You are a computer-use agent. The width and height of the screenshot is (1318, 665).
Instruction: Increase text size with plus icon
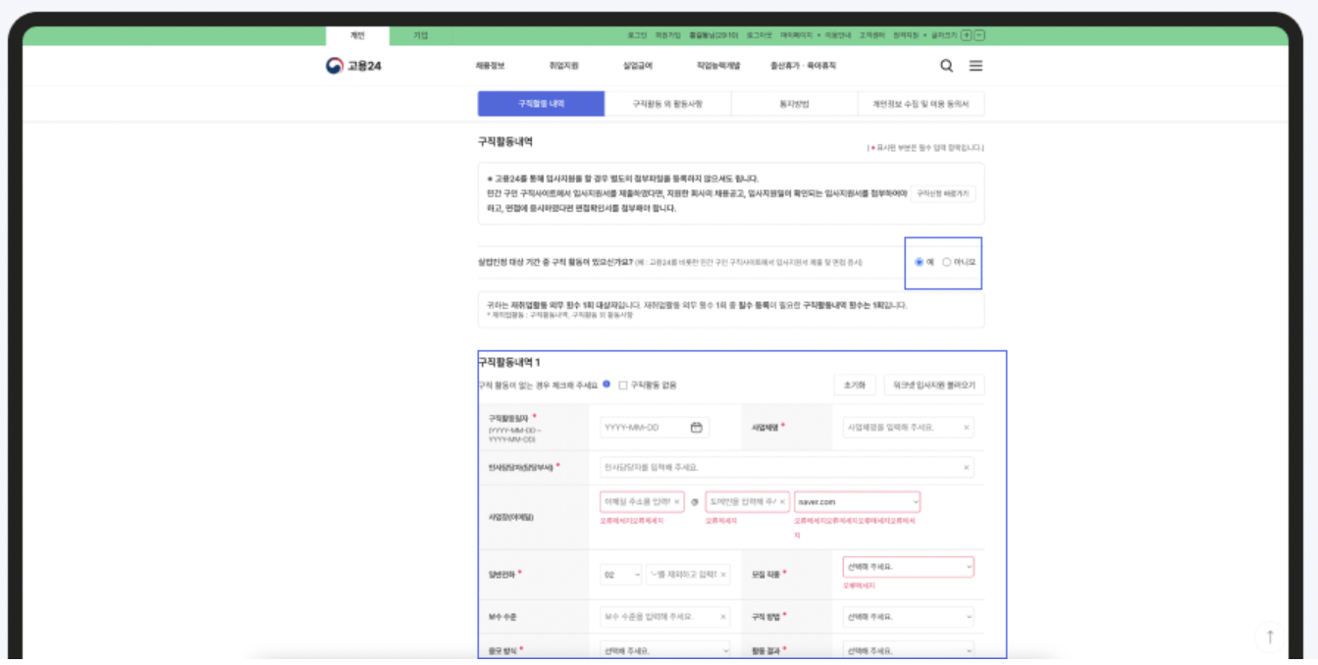966,35
